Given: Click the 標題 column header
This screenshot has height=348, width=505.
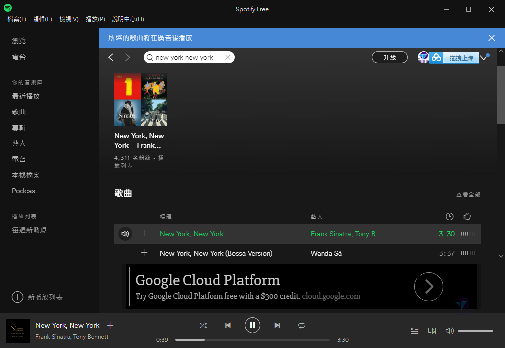Looking at the screenshot, I should [x=166, y=217].
